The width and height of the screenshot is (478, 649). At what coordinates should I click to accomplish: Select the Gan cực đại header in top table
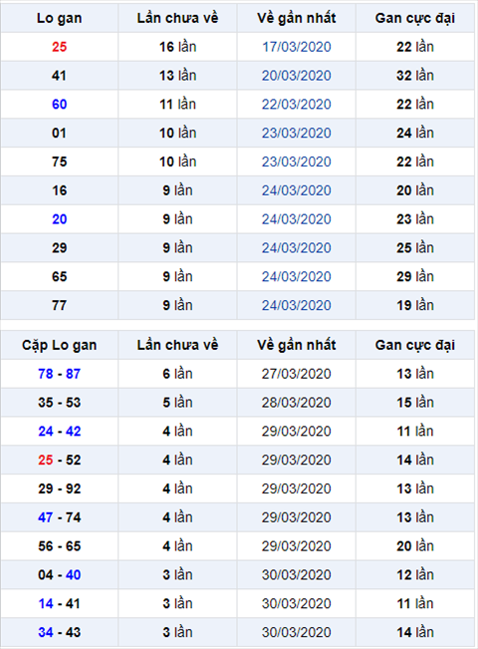[x=415, y=18]
